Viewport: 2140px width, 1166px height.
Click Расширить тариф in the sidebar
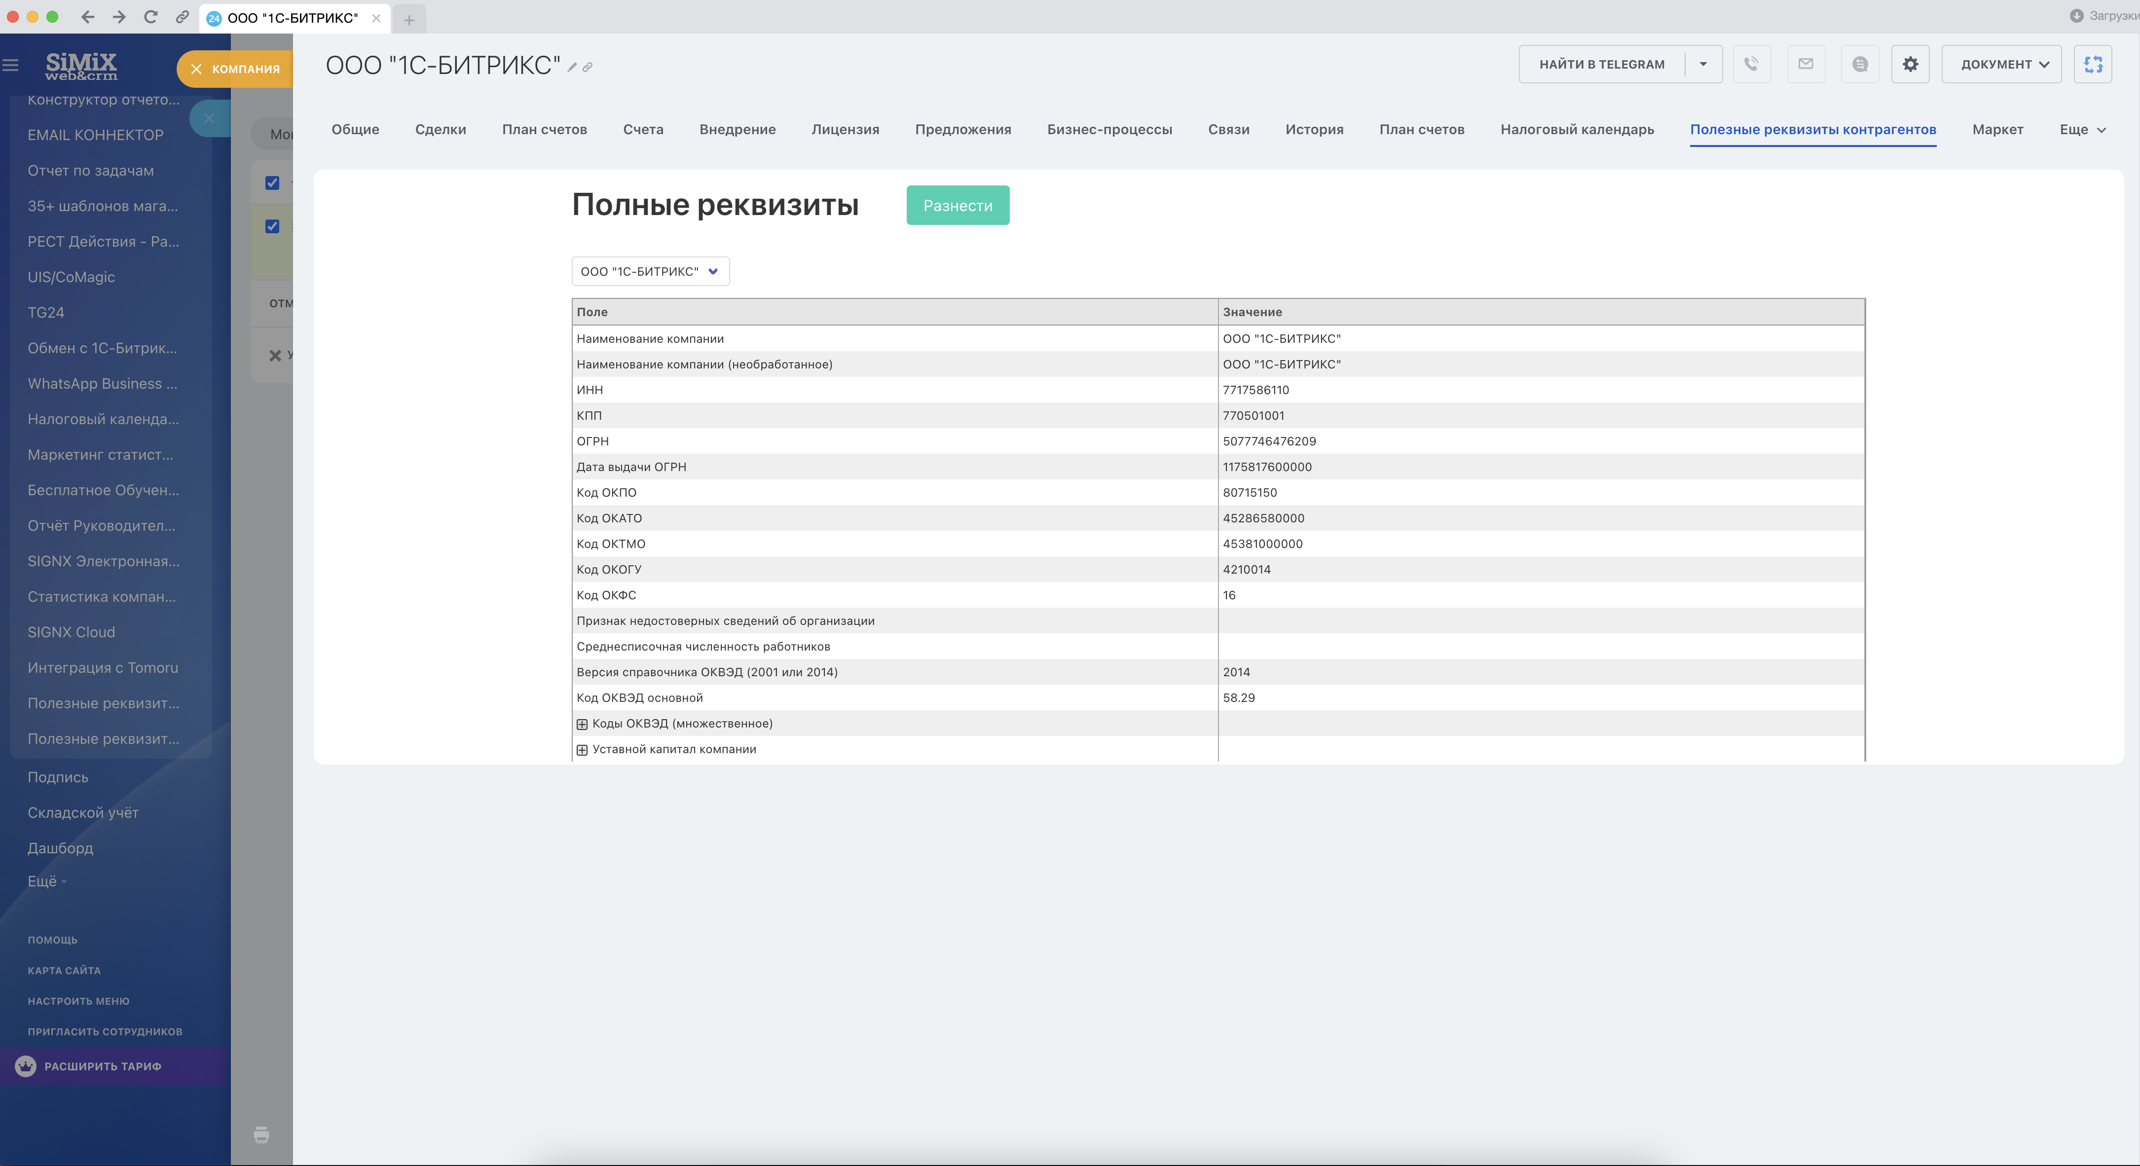pyautogui.click(x=103, y=1066)
